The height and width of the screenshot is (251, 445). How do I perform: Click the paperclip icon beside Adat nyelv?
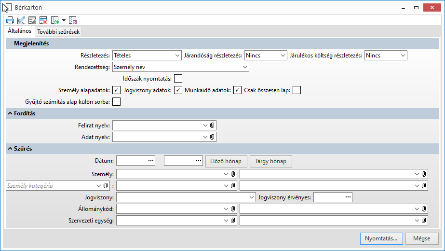[212, 137]
